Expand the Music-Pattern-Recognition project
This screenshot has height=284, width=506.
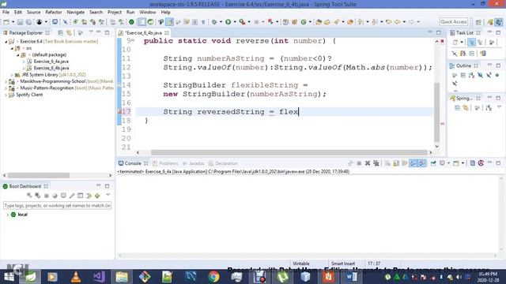[6, 88]
